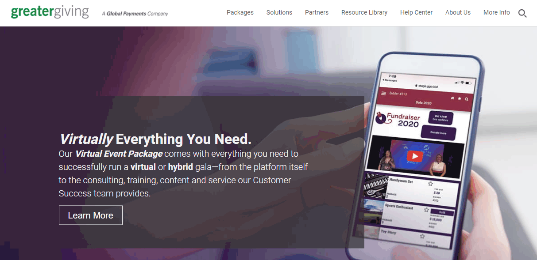The image size is (537, 260).
Task: Expand the Partners menu
Action: coord(317,12)
